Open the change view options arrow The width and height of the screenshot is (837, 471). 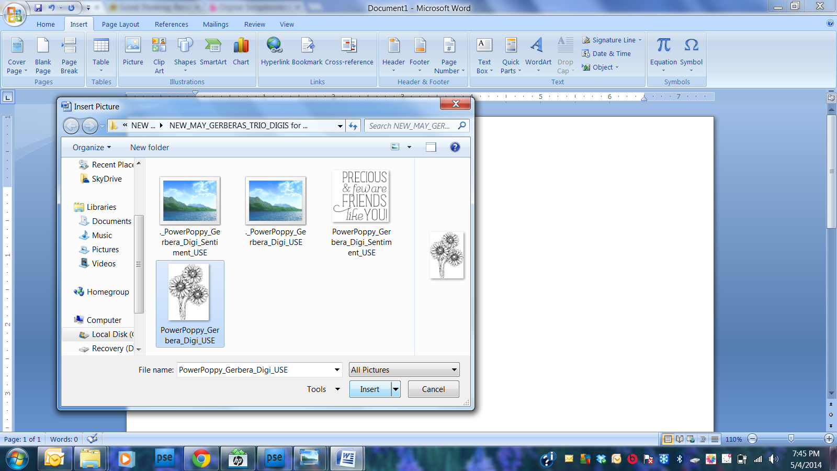click(x=409, y=147)
